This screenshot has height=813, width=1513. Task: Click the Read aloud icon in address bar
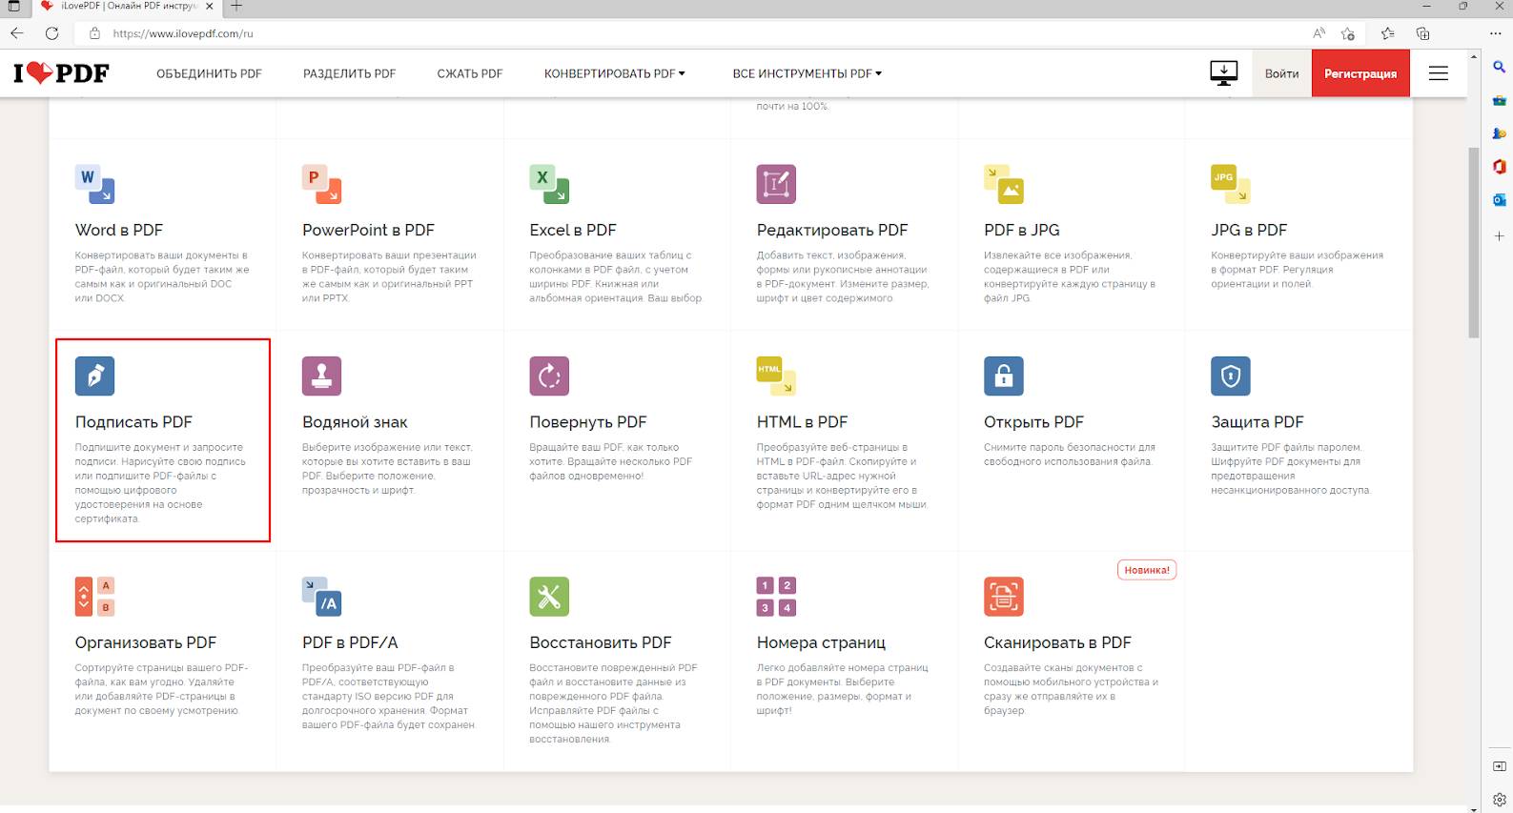pos(1319,33)
